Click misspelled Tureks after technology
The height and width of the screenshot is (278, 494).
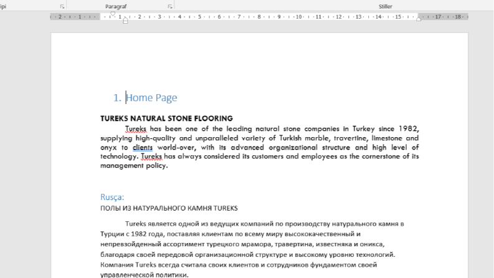[x=151, y=156]
